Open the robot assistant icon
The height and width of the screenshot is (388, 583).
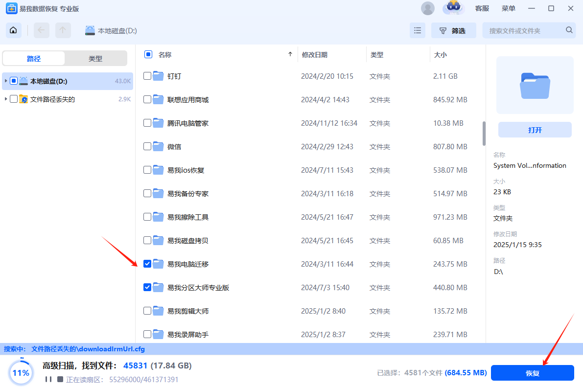pyautogui.click(x=453, y=7)
